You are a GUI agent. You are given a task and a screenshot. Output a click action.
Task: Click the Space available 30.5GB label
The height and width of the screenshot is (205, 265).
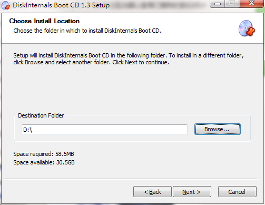tap(44, 162)
